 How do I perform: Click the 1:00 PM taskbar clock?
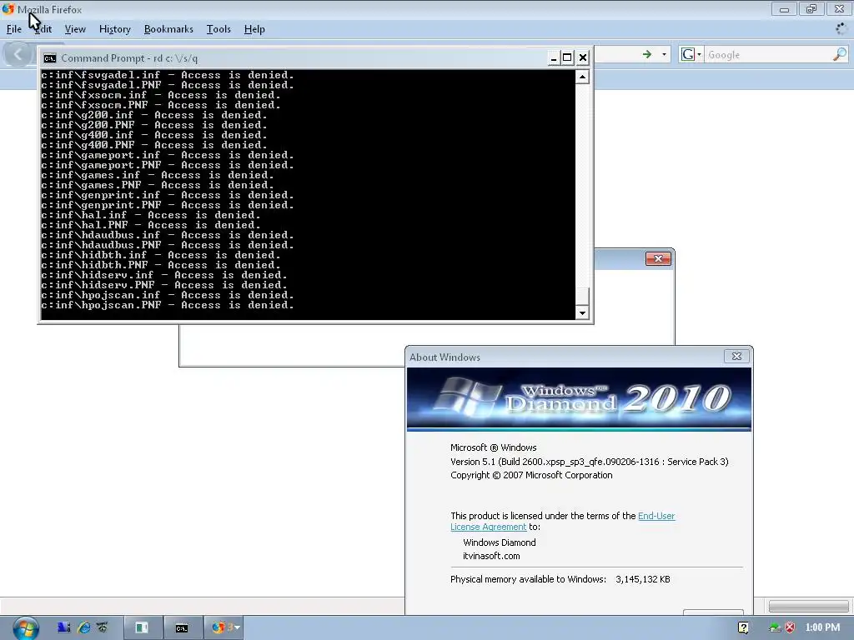[x=822, y=627]
